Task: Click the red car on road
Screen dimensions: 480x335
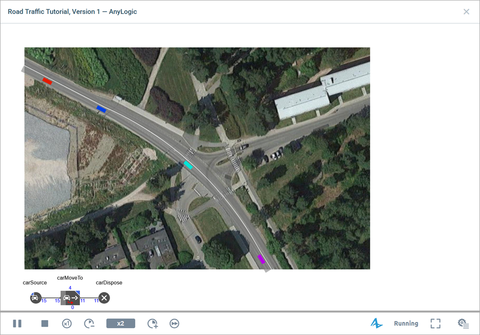Action: [47, 81]
